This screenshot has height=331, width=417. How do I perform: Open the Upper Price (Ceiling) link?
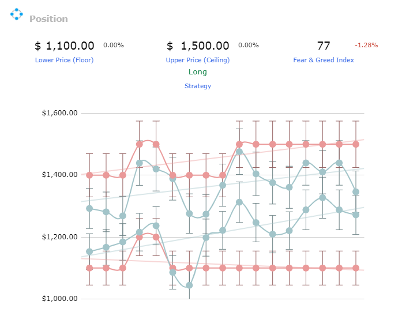click(198, 60)
